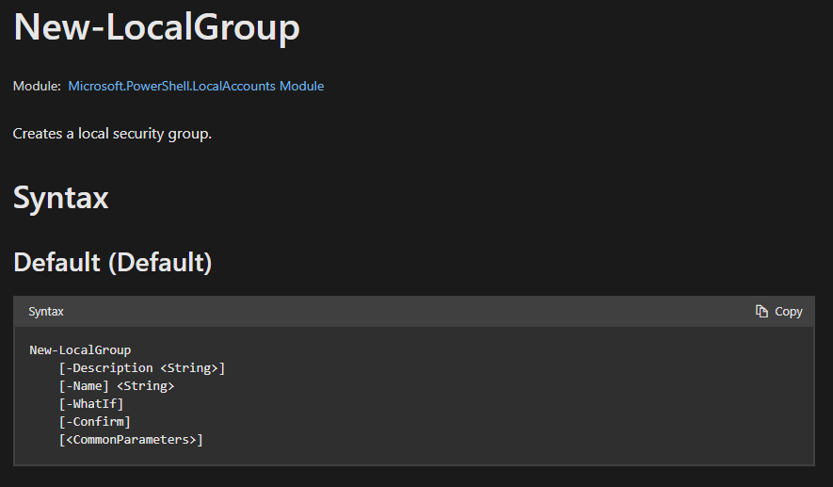
Task: Click the "Creates a local security group." description
Action: point(113,134)
